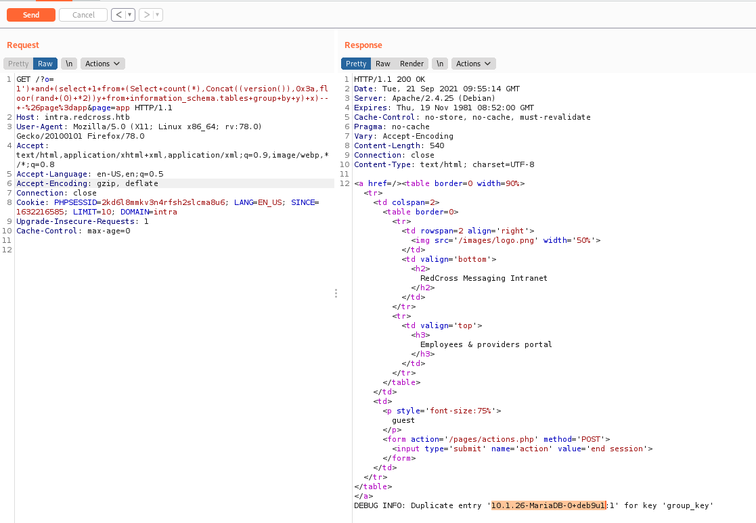This screenshot has width=756, height=523.
Task: Toggle the Response \n non-printable characters button
Action: pyautogui.click(x=440, y=64)
